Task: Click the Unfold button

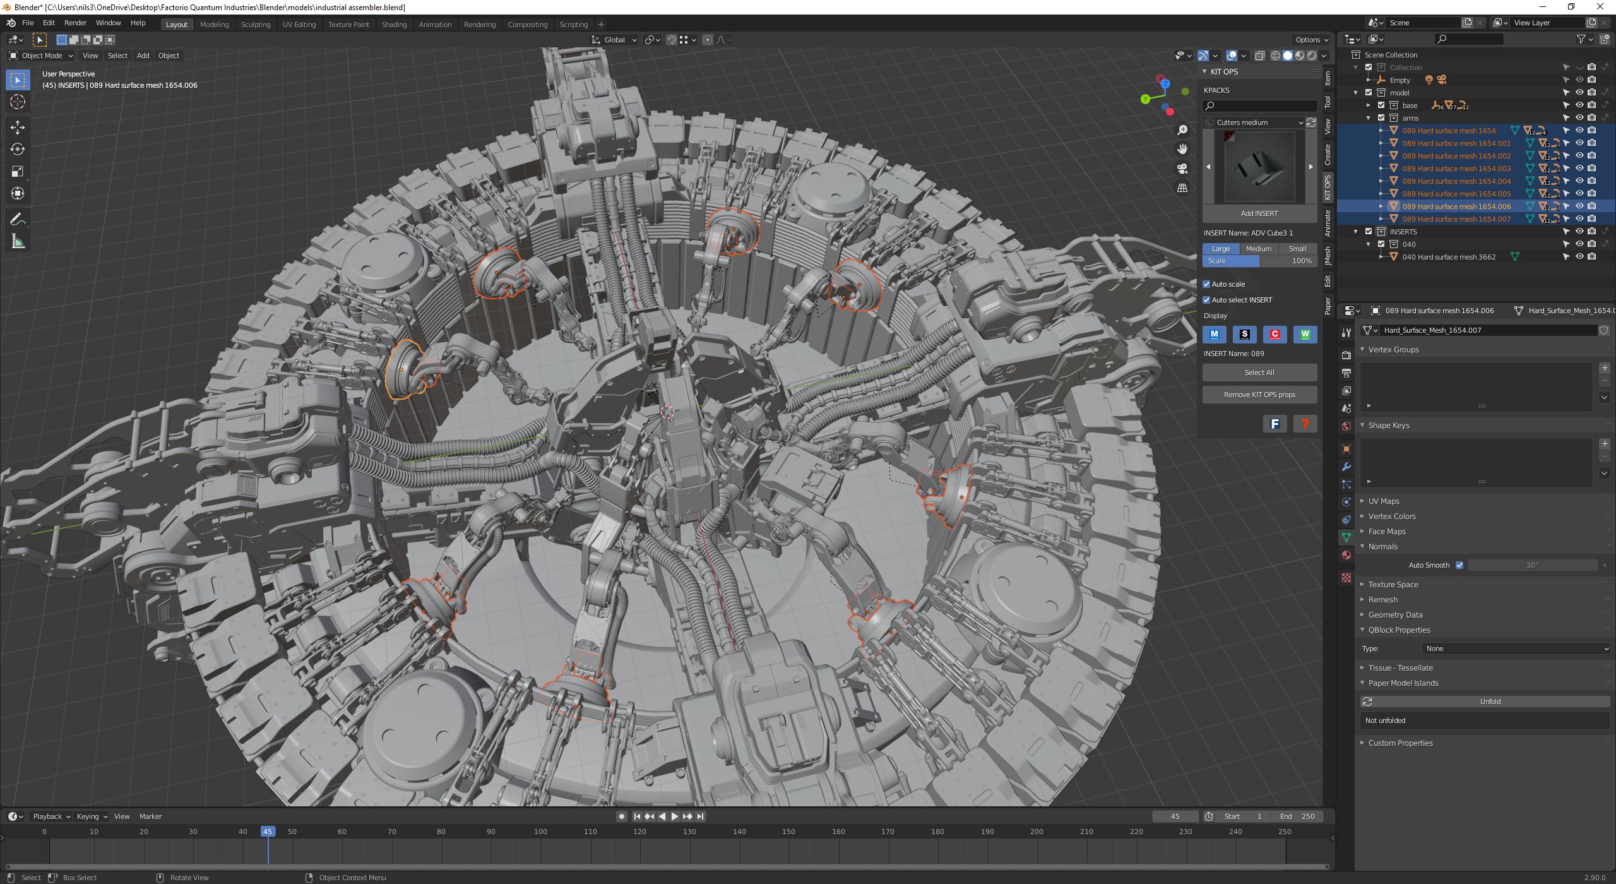Action: 1485,702
